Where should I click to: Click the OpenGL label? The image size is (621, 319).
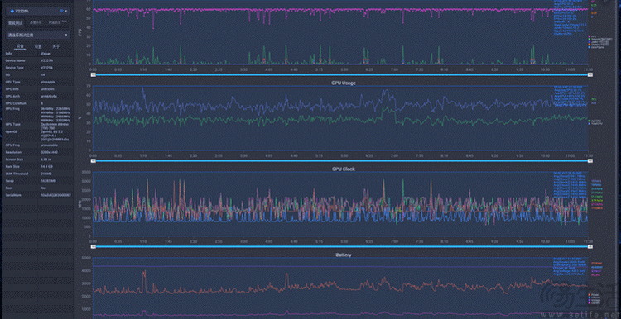[11, 131]
